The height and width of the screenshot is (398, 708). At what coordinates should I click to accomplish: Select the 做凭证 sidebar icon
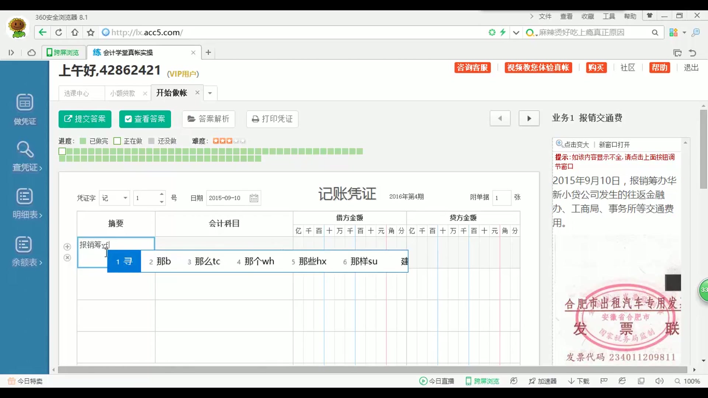pyautogui.click(x=24, y=109)
